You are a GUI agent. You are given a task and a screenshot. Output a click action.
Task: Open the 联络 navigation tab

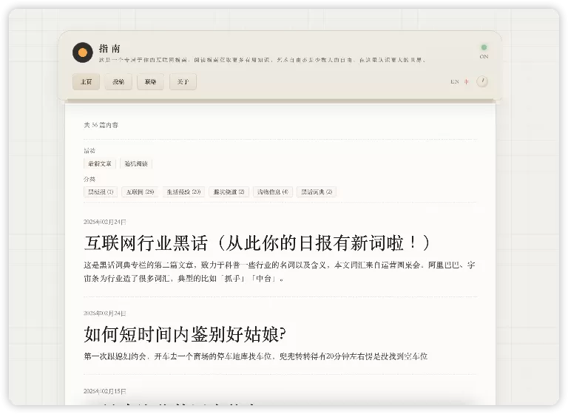click(x=150, y=82)
